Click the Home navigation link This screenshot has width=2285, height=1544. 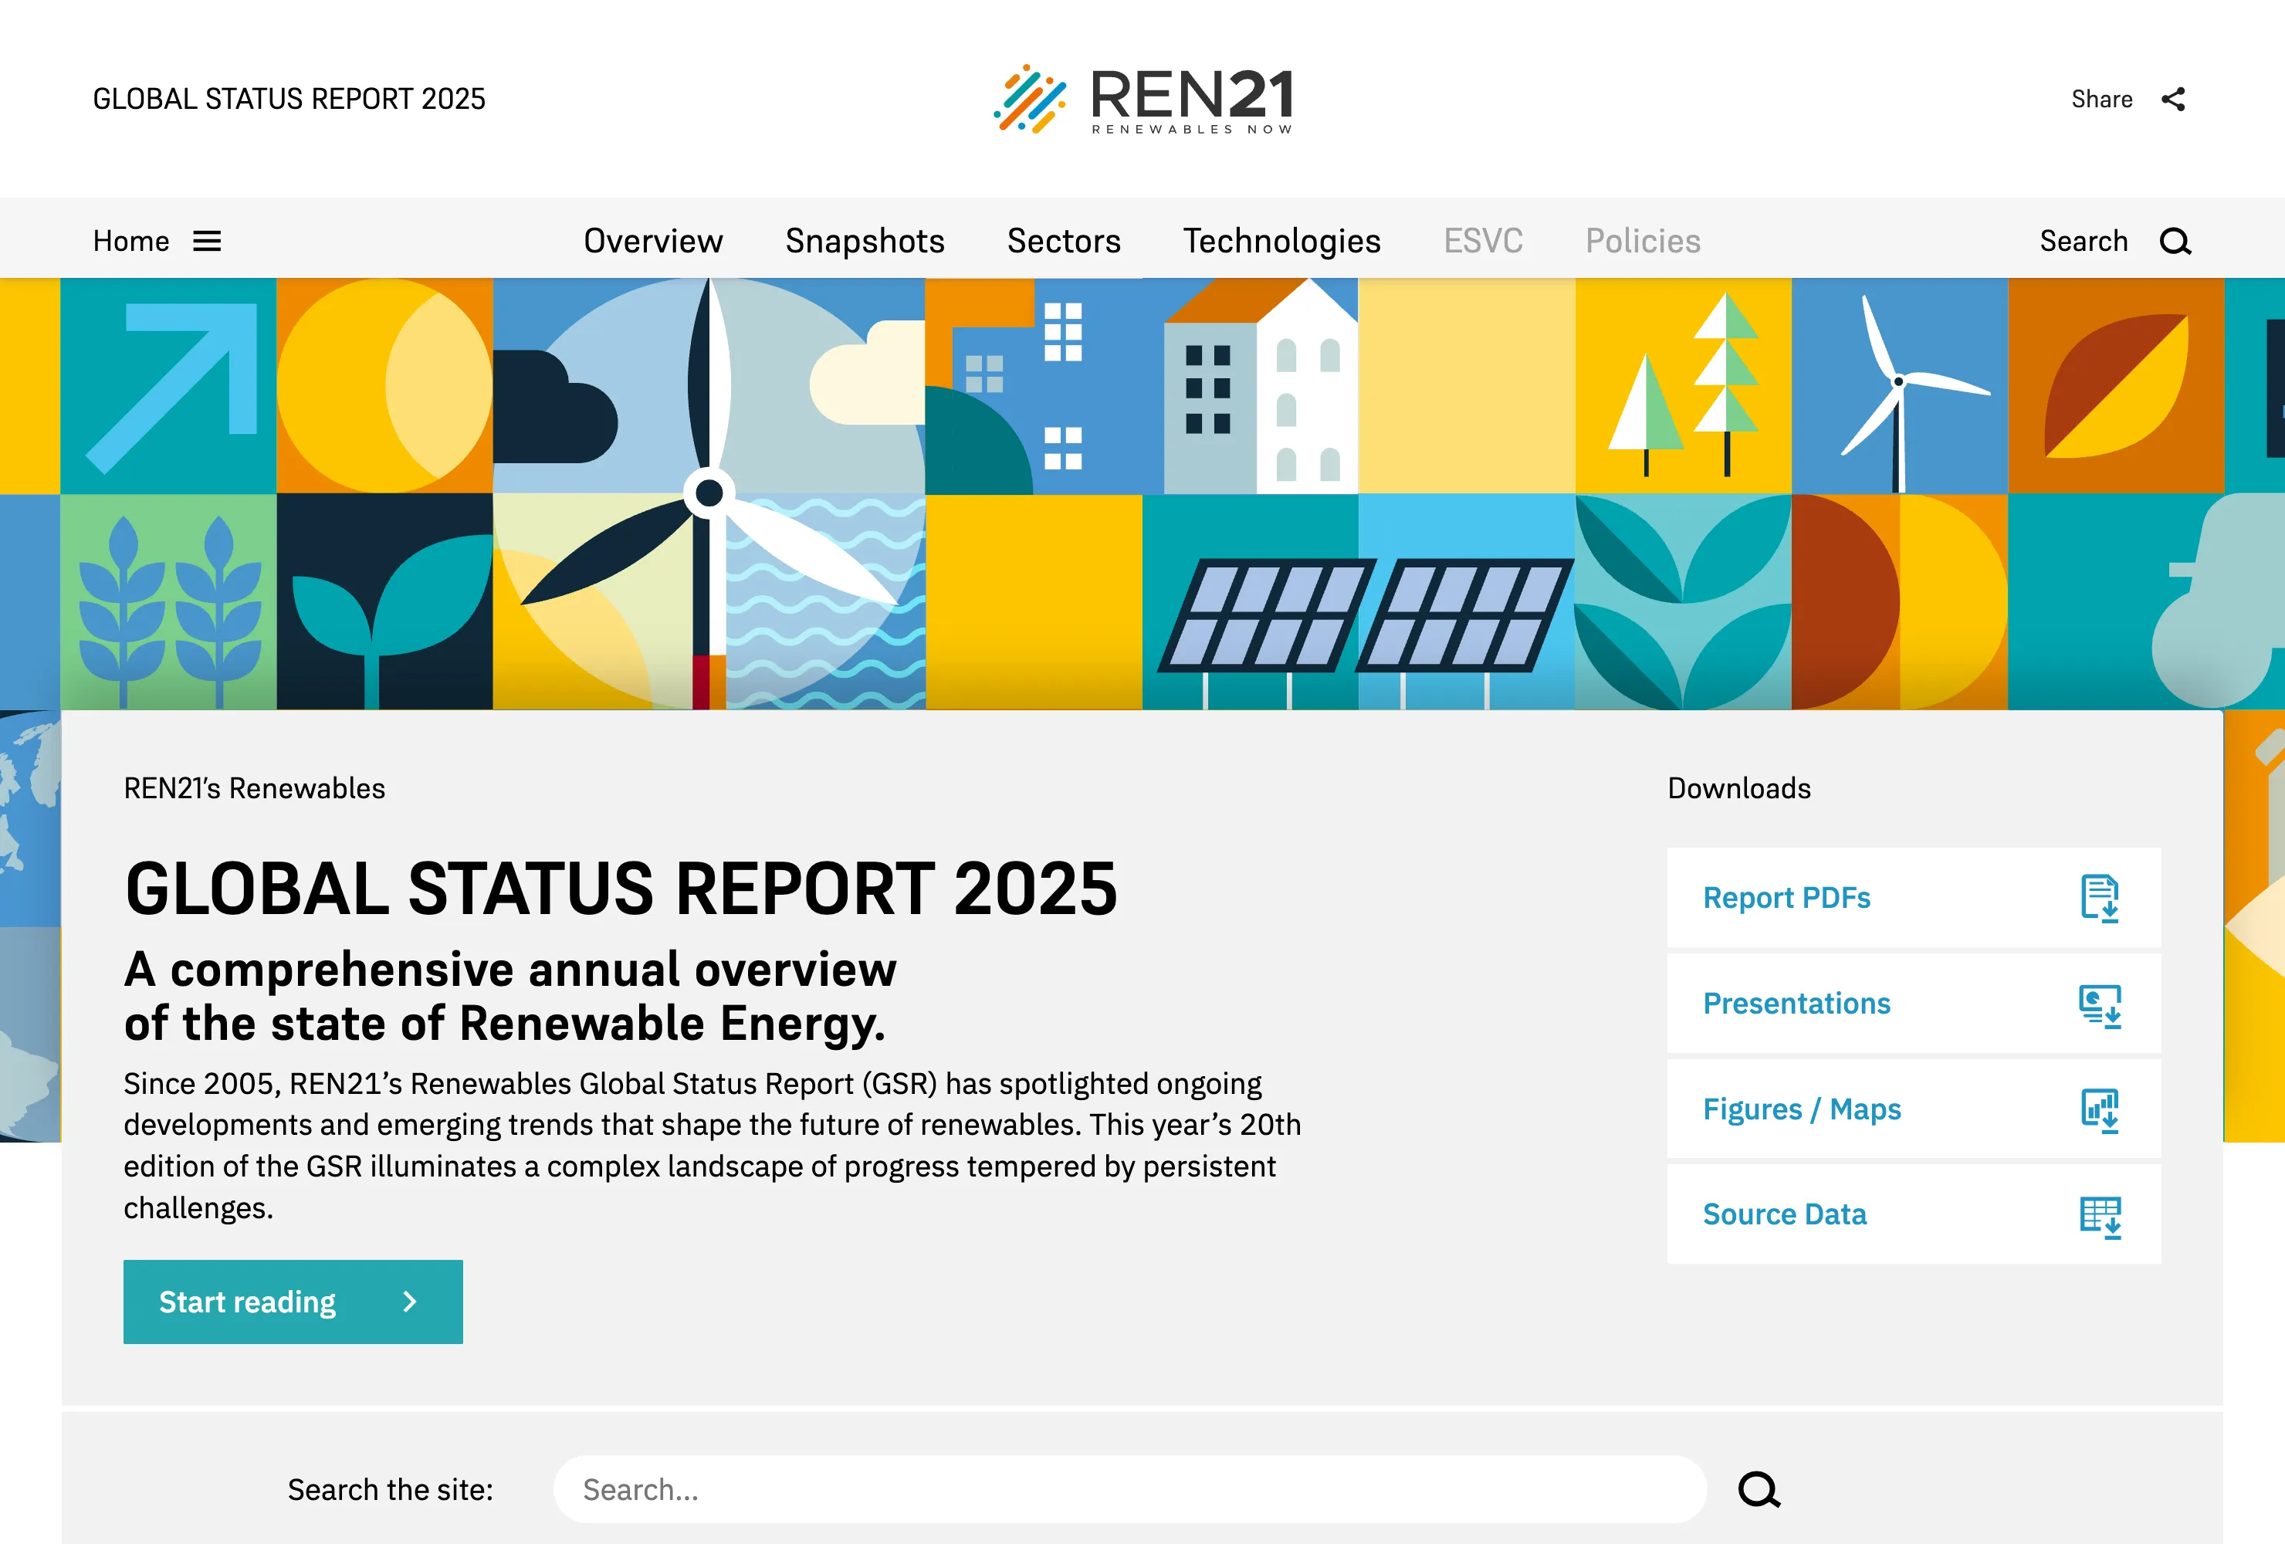130,240
